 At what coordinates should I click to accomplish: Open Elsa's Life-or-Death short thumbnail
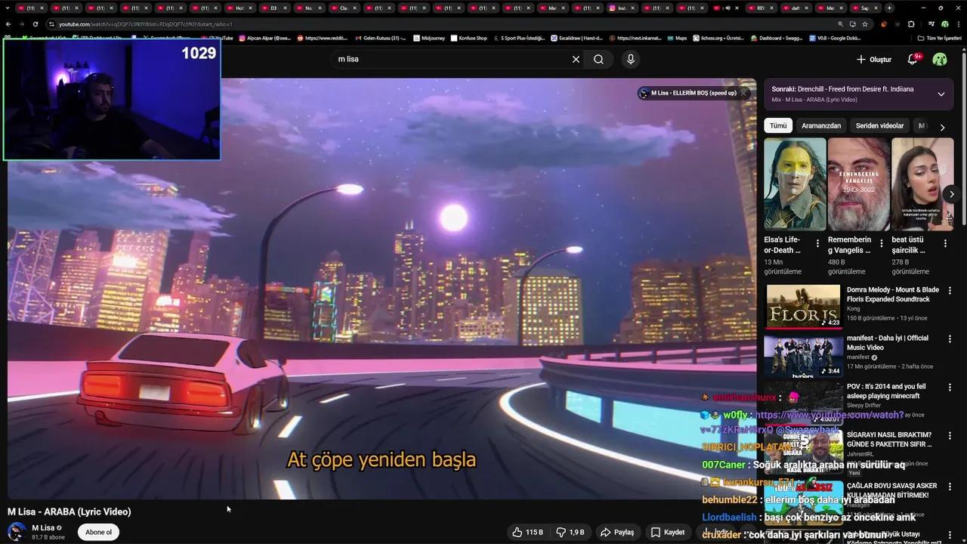795,184
